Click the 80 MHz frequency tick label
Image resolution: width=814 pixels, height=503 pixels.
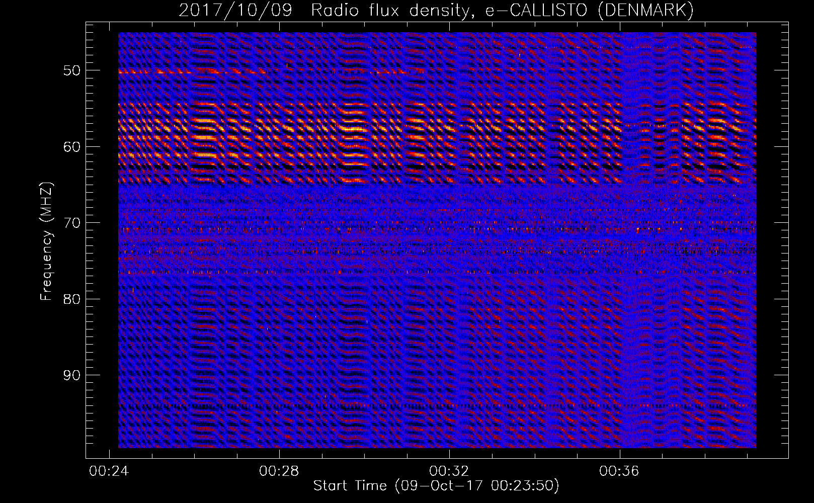pyautogui.click(x=72, y=299)
